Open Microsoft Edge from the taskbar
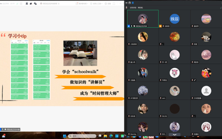Viewport: 222px width, 139px height. (x=111, y=136)
